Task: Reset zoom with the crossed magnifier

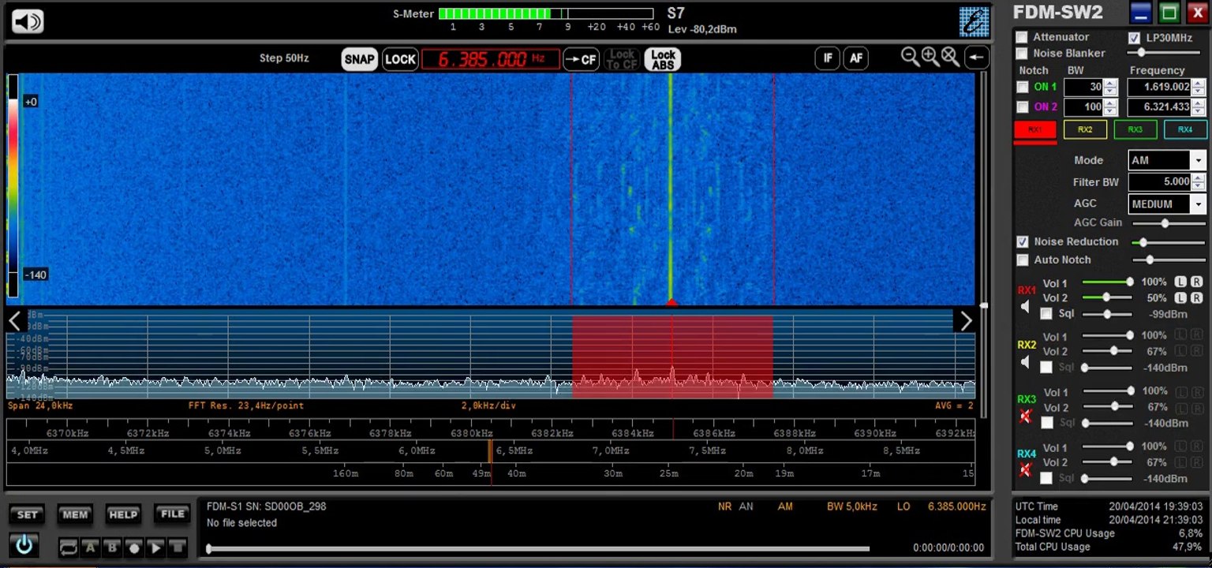Action: [950, 56]
